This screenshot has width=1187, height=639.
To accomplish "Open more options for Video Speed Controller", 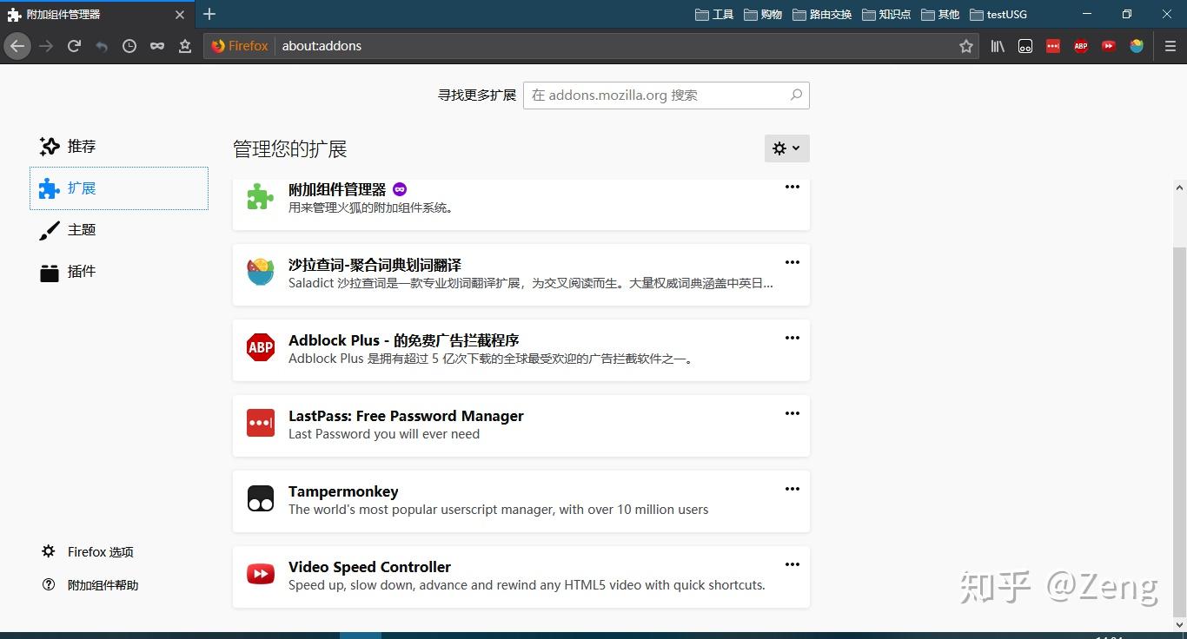I will [792, 564].
